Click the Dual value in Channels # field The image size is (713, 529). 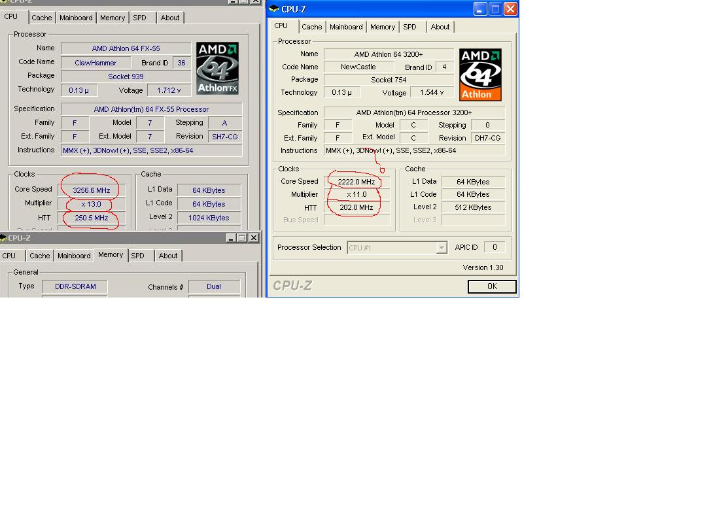214,286
